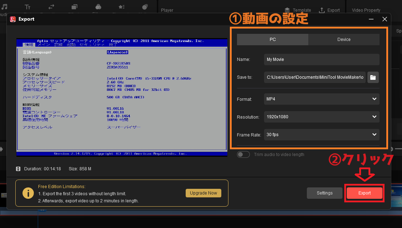This screenshot has height=228, width=402.
Task: Click the red Export button in dialog
Action: [364, 193]
